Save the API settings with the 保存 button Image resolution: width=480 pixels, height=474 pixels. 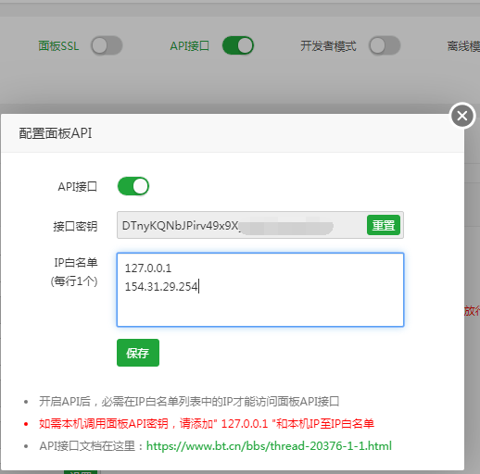click(138, 353)
